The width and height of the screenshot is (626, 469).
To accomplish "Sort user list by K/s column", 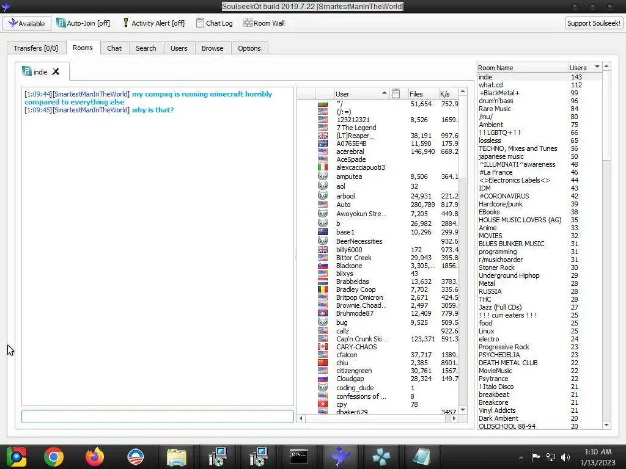I will (448, 93).
